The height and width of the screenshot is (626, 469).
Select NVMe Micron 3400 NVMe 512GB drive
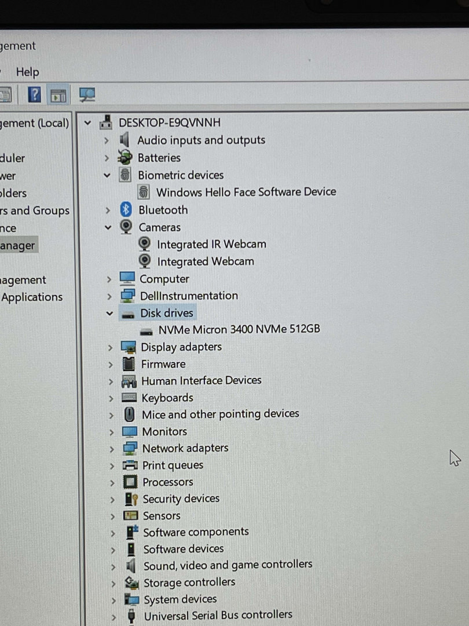[x=239, y=329]
